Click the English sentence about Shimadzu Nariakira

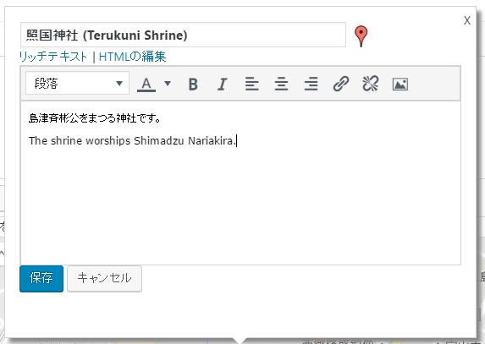coord(132,141)
